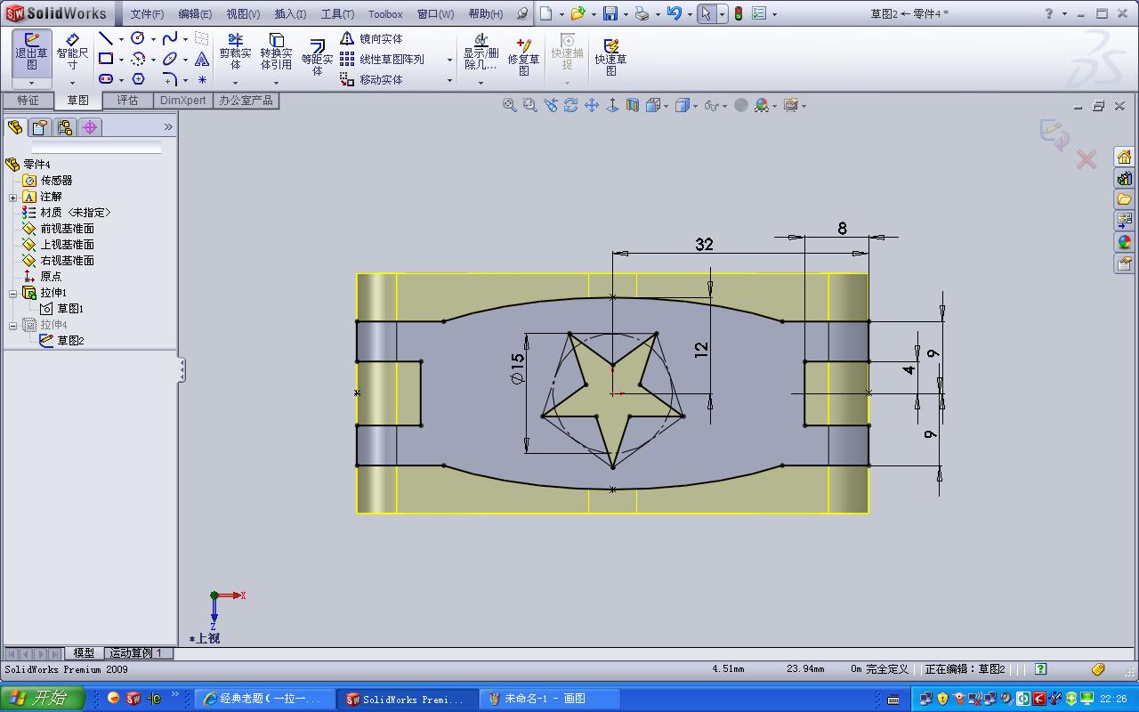Open the 线性草图阵列 dropdown arrow
The width and height of the screenshot is (1139, 712).
point(449,60)
